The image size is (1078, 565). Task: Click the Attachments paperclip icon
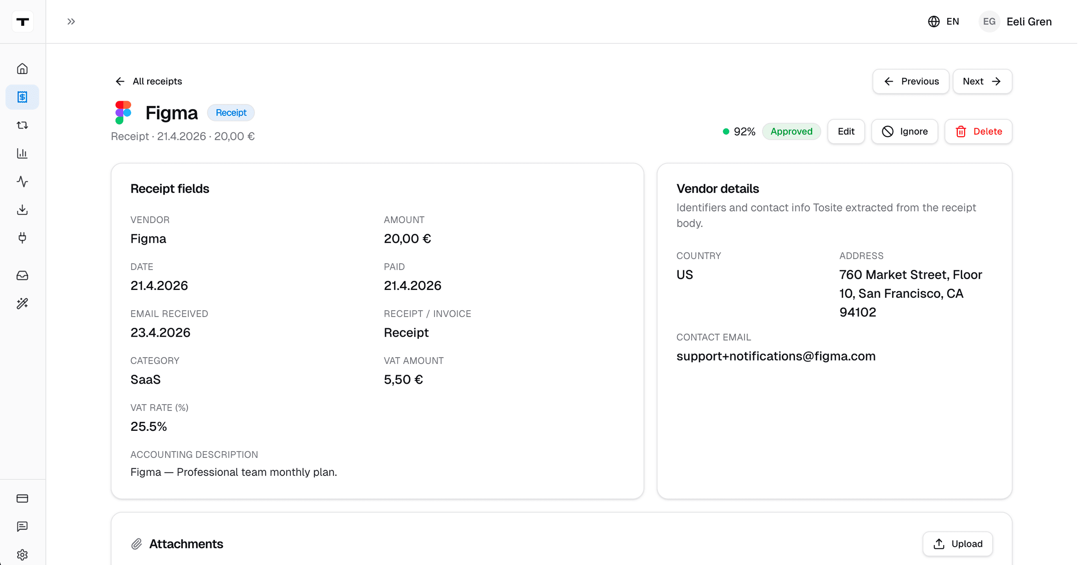pyautogui.click(x=137, y=544)
